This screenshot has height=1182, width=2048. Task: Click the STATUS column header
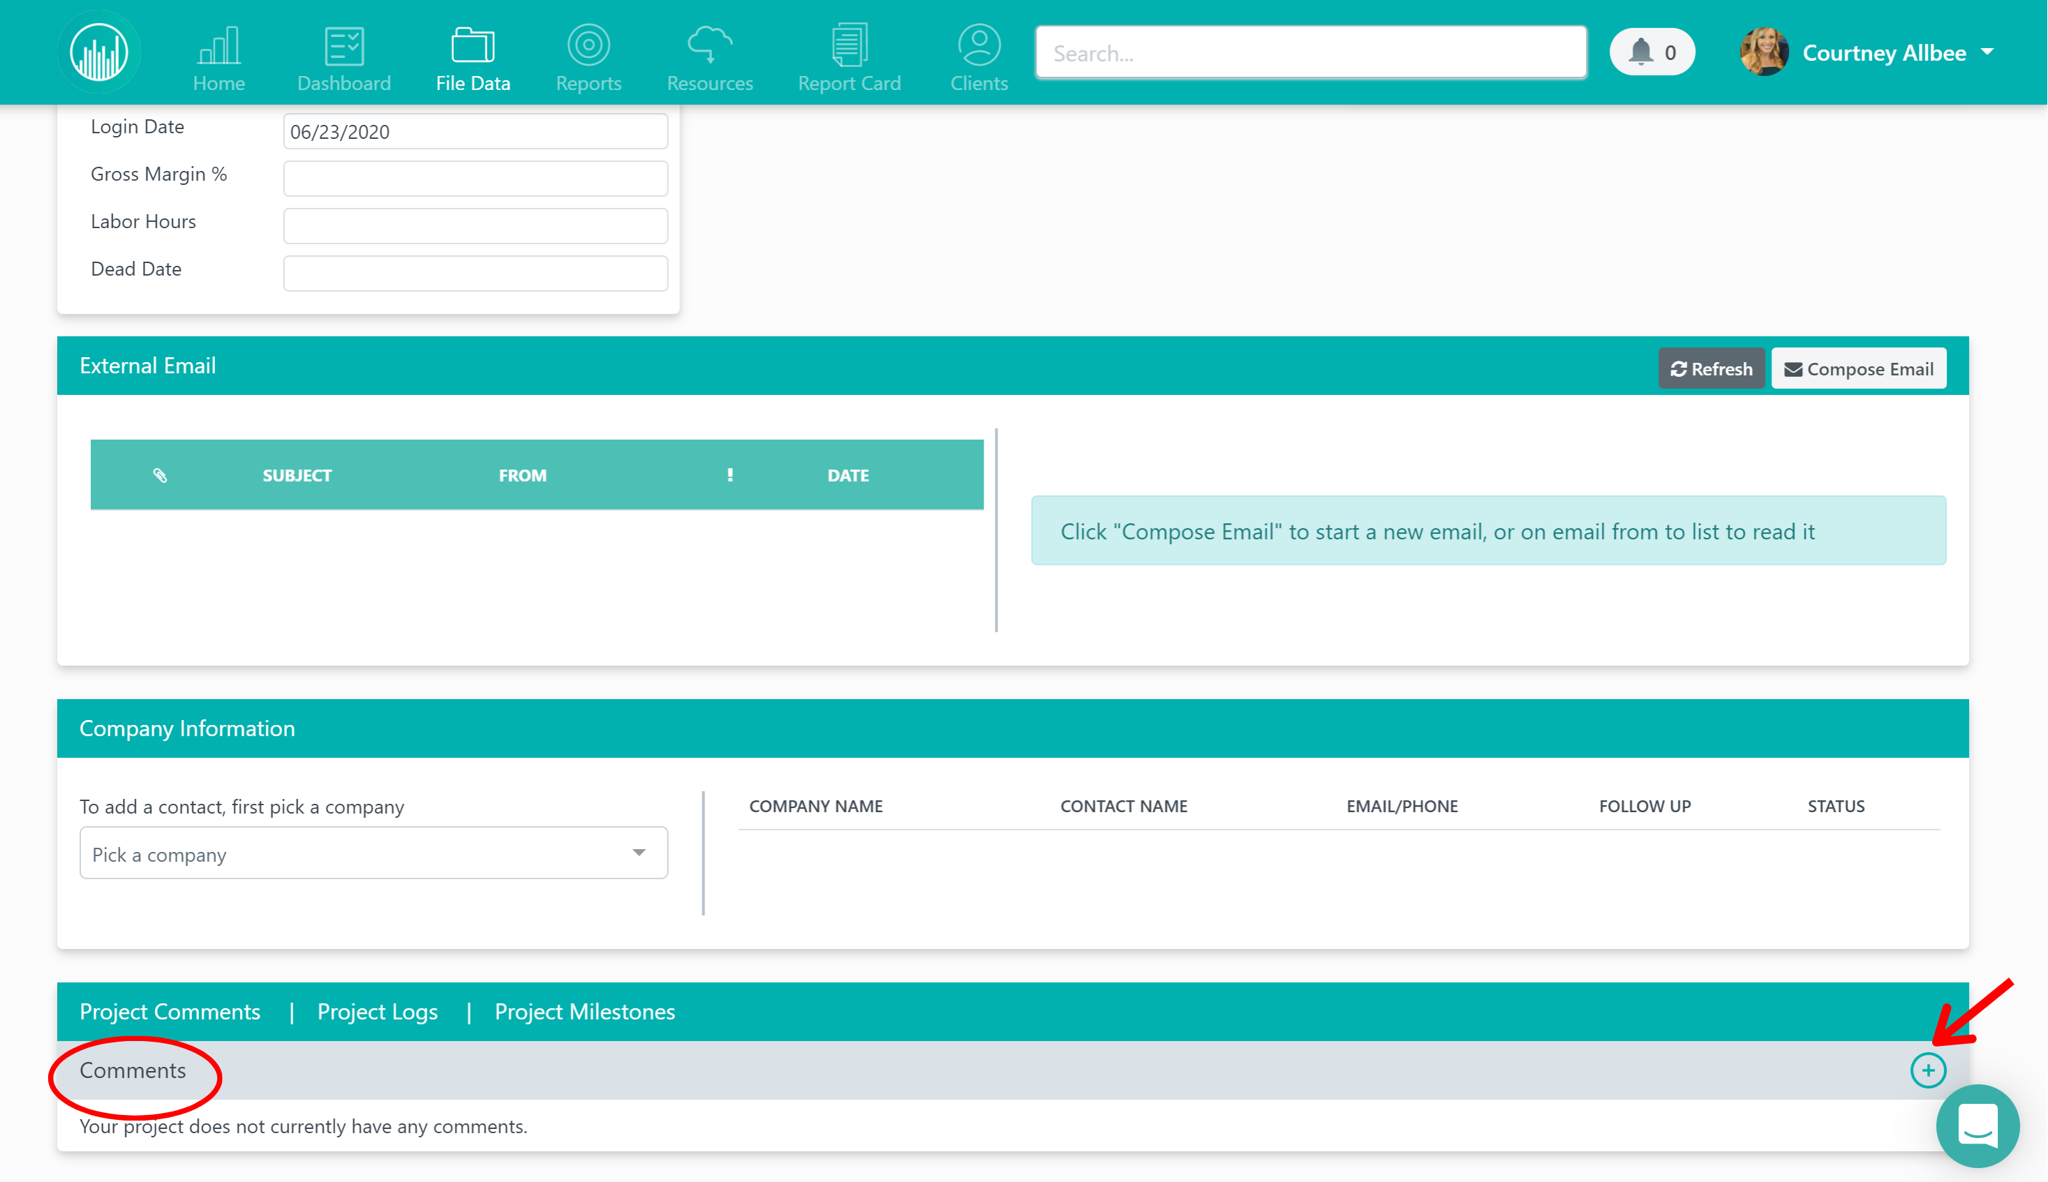click(1835, 806)
